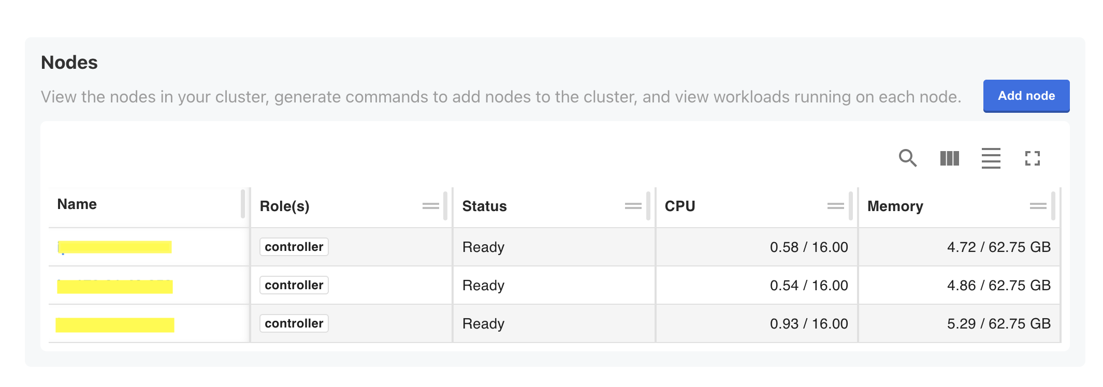
Task: Click the search magnifier icon above table
Action: point(907,158)
